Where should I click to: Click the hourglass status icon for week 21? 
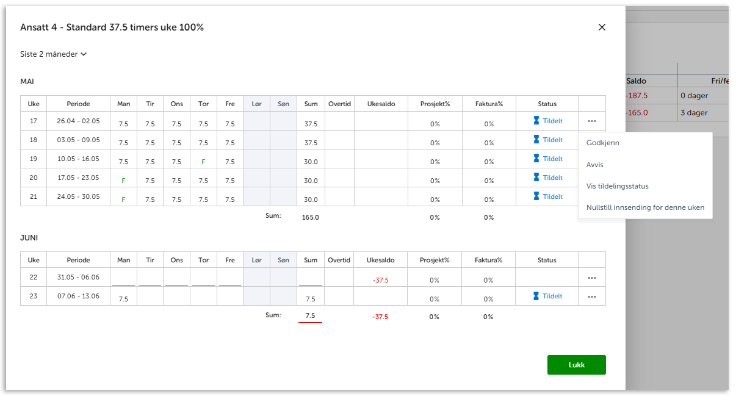pos(536,196)
